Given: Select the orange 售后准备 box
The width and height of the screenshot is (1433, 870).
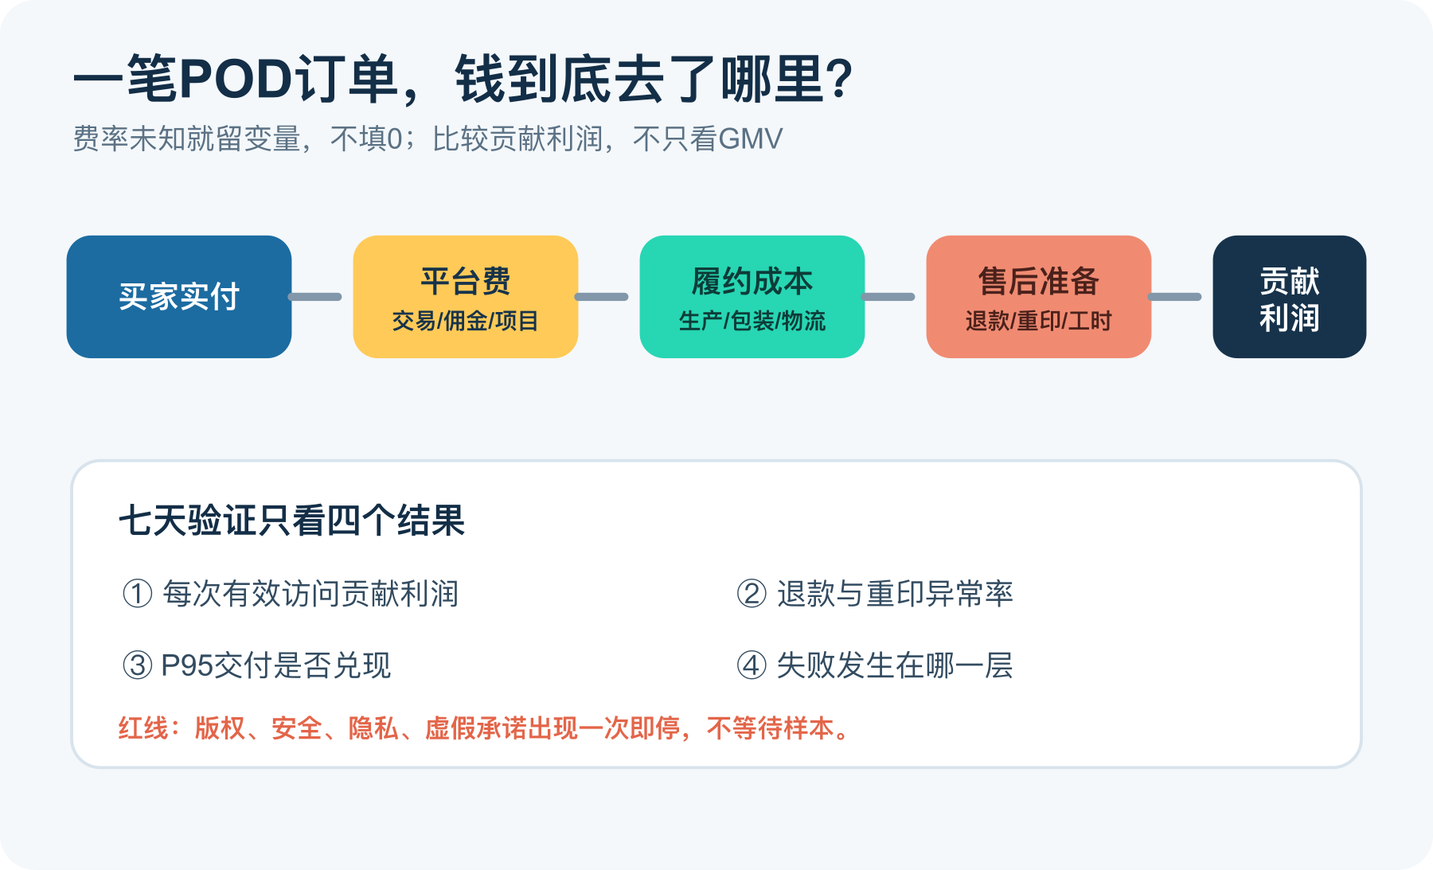Looking at the screenshot, I should tap(1039, 296).
